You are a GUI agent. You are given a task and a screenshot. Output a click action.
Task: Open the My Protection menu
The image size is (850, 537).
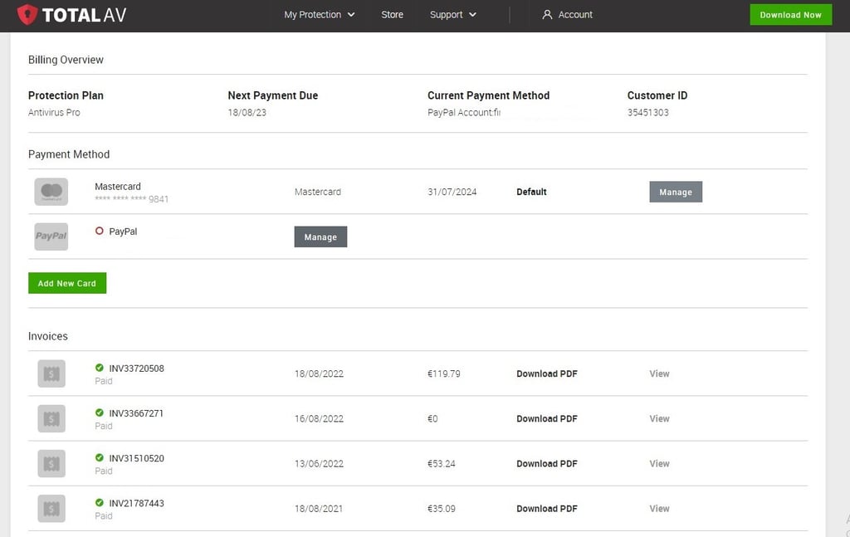(320, 15)
